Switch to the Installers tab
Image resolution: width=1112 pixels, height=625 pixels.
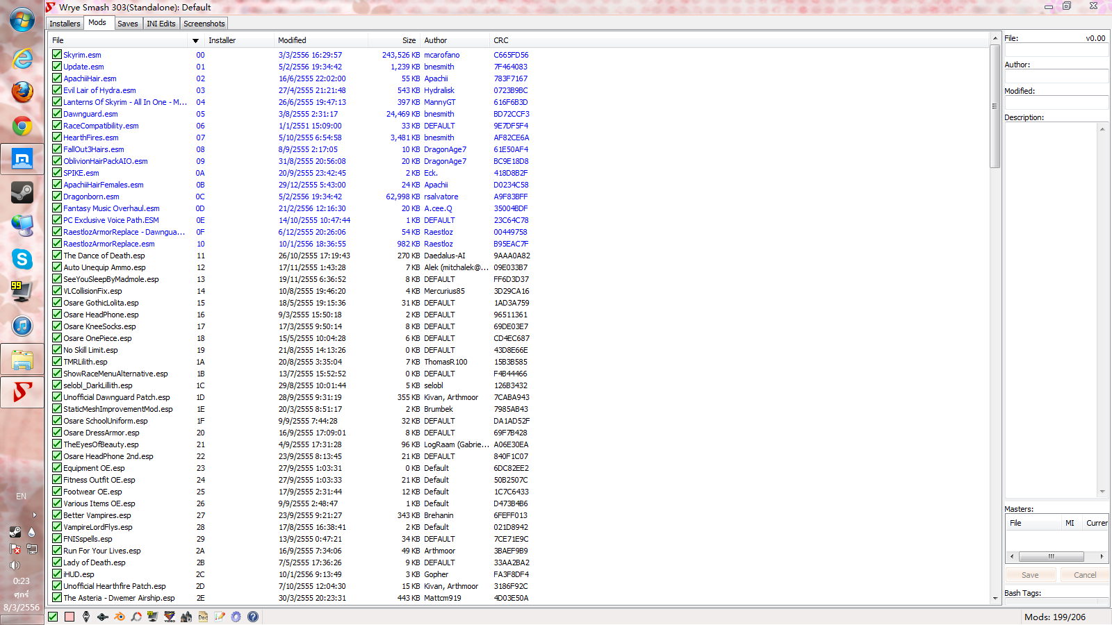pyautogui.click(x=65, y=24)
